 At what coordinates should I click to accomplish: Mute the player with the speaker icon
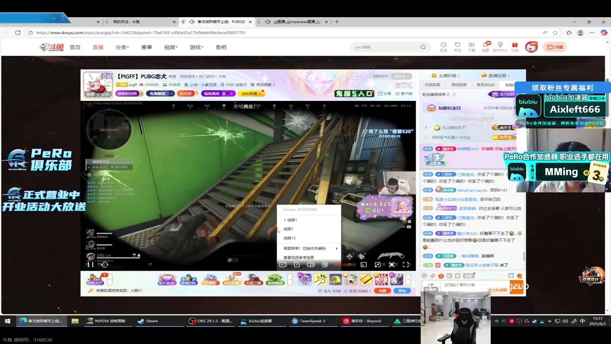pos(311,265)
